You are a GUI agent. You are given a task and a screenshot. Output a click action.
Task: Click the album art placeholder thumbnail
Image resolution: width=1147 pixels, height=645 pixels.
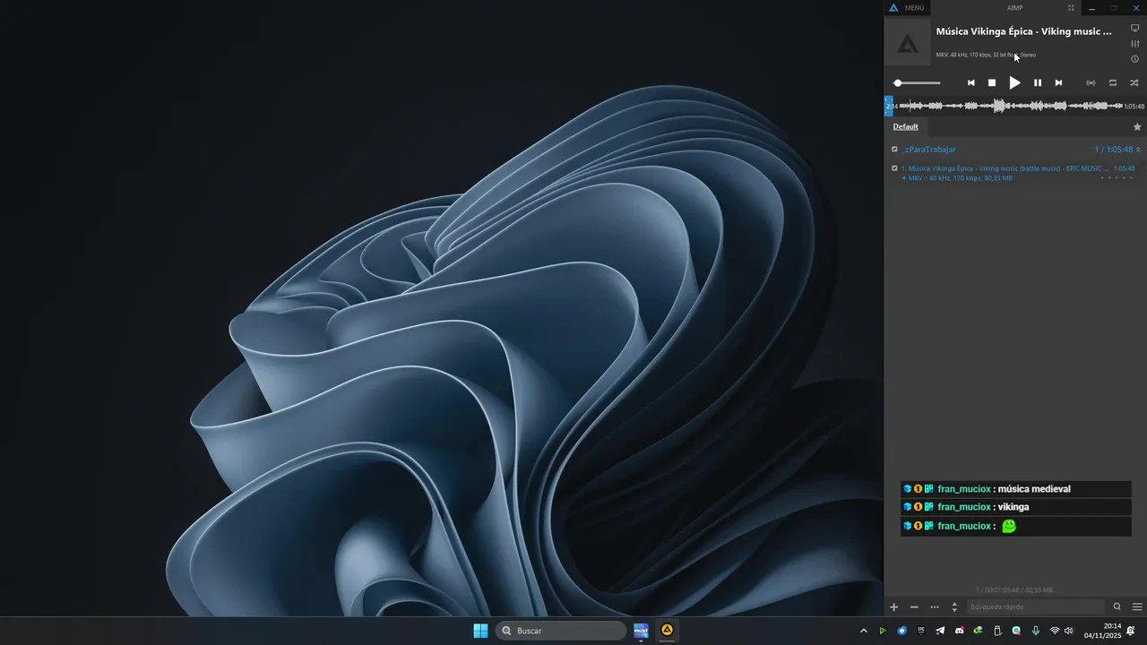[908, 43]
